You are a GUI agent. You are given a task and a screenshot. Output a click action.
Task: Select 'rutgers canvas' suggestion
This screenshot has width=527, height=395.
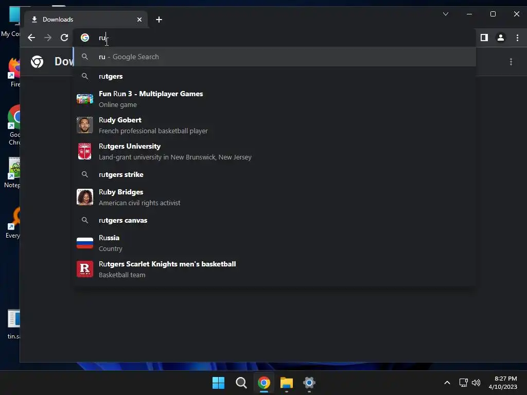click(x=274, y=220)
